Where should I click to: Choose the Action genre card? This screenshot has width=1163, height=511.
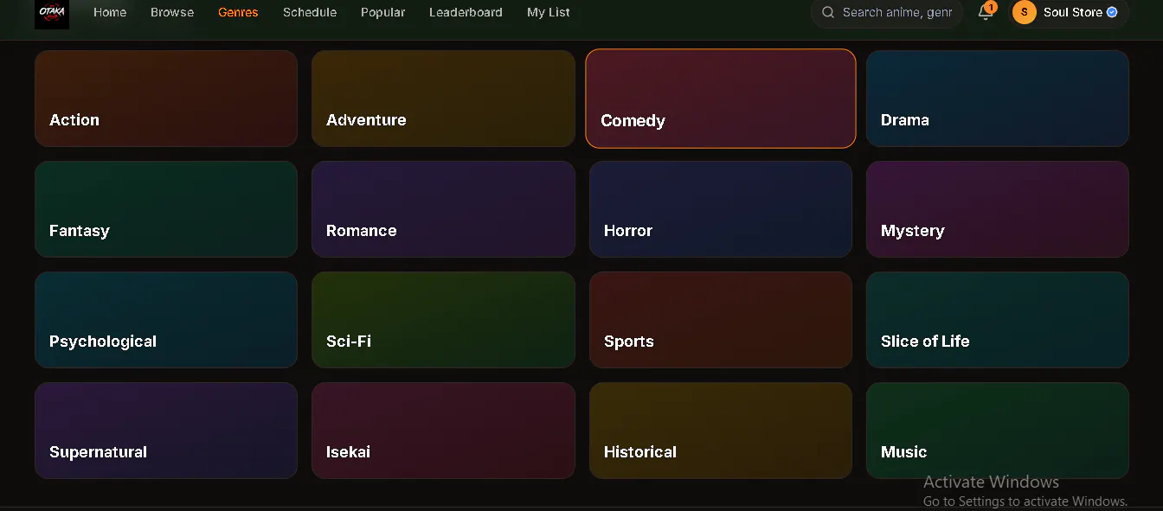(x=166, y=99)
